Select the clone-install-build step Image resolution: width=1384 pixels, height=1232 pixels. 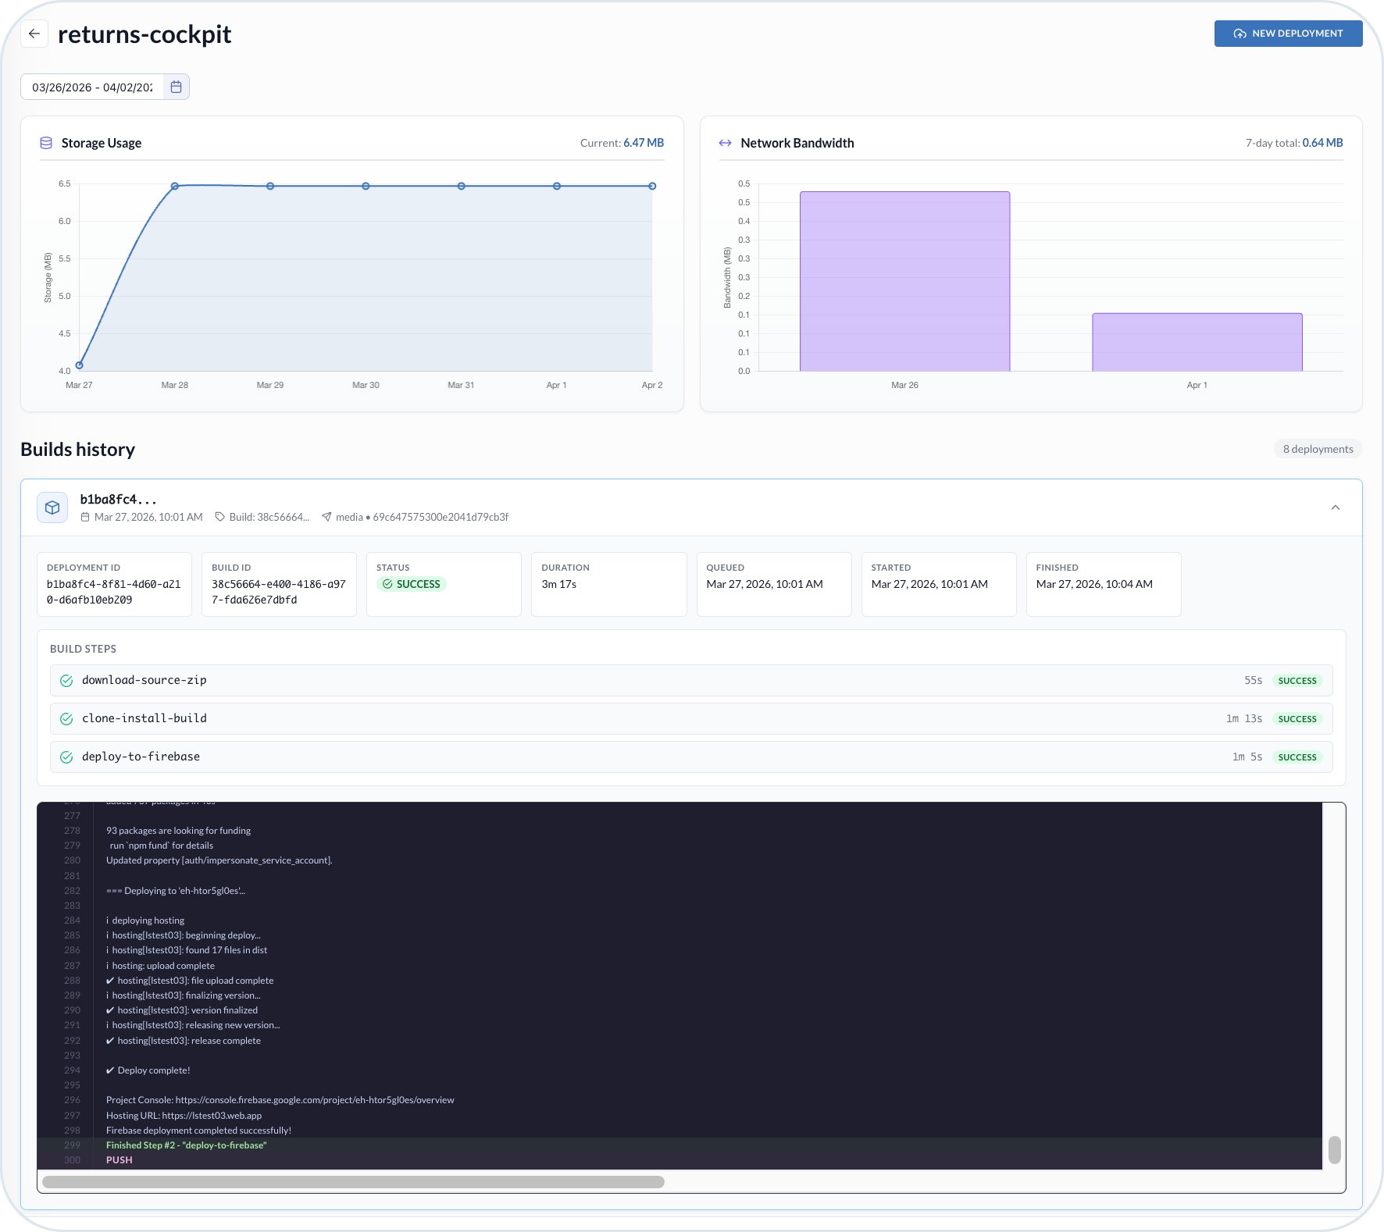(x=691, y=718)
